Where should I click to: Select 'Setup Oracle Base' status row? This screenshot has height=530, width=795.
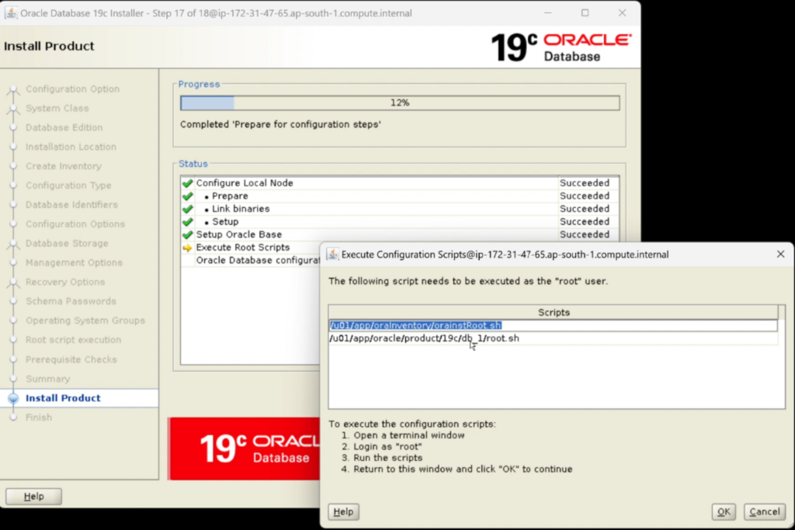coord(400,234)
